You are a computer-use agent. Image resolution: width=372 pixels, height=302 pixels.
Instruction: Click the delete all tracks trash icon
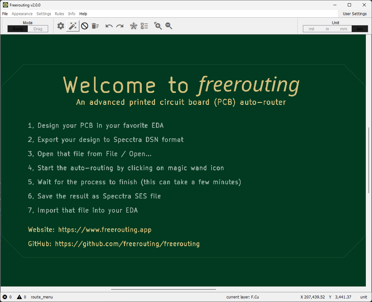95,26
